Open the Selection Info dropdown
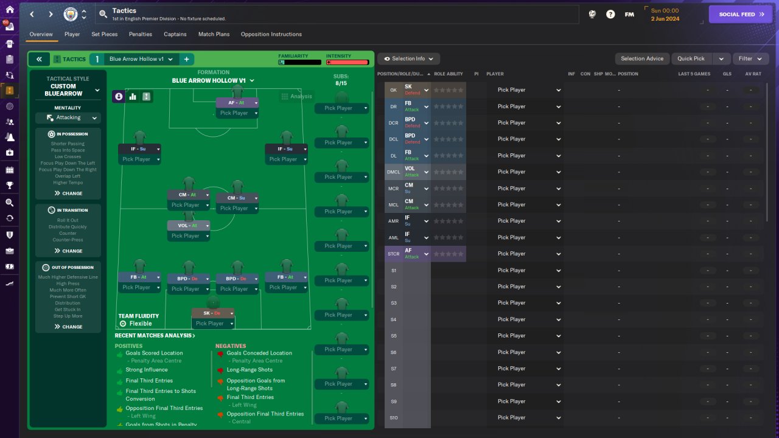The width and height of the screenshot is (779, 438). coord(408,59)
